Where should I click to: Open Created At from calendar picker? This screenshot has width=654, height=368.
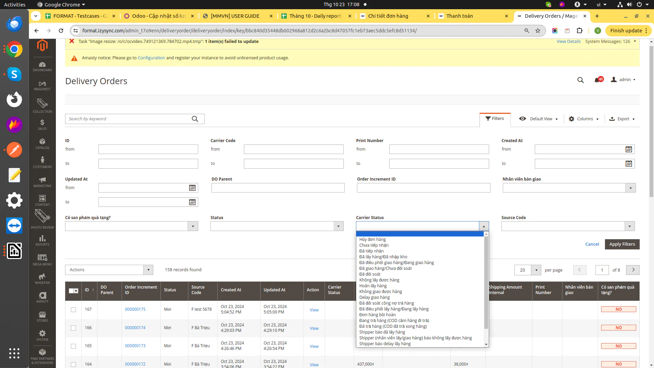628,149
